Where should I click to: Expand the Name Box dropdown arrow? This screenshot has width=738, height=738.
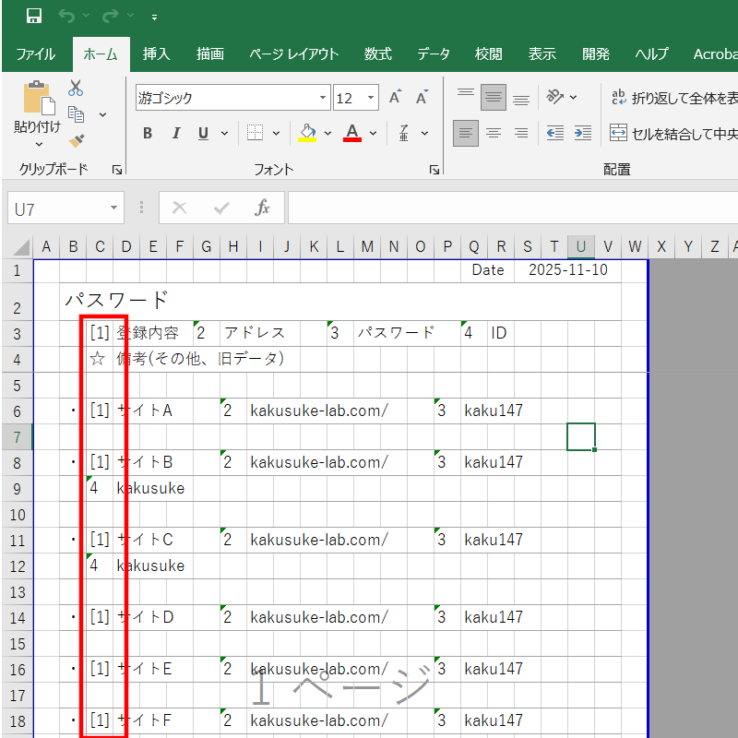pyautogui.click(x=113, y=208)
